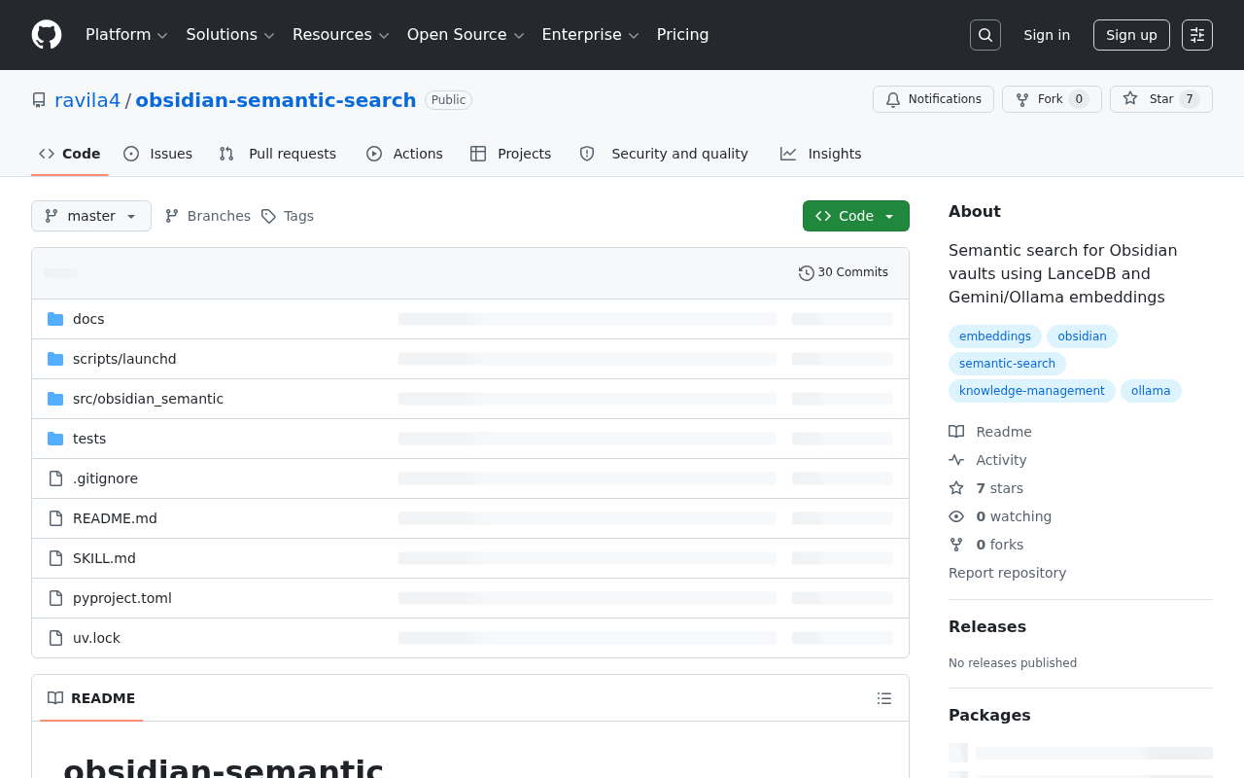Open the Insights tab

[821, 154]
